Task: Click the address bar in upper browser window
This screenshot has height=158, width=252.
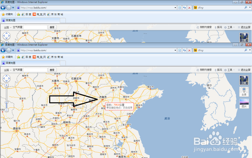Action: (x=95, y=8)
